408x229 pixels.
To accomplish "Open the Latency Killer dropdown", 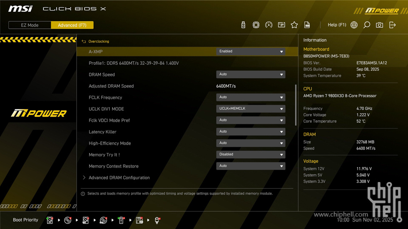I will click(x=251, y=131).
